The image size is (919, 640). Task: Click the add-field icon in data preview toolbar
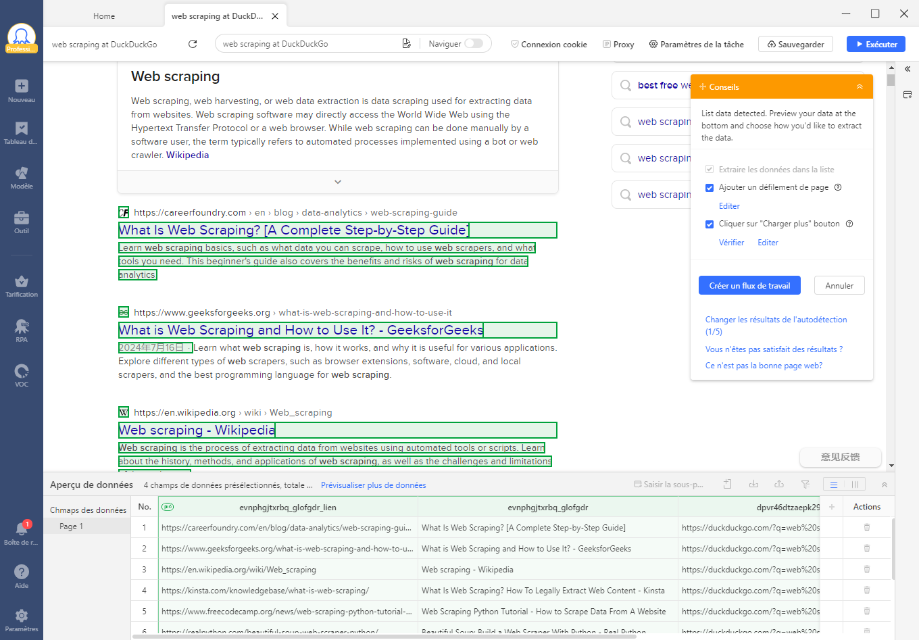pyautogui.click(x=728, y=485)
